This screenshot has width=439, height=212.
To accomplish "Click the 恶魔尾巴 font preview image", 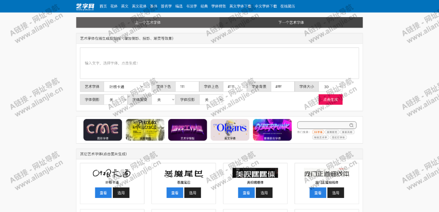I will (184, 174).
